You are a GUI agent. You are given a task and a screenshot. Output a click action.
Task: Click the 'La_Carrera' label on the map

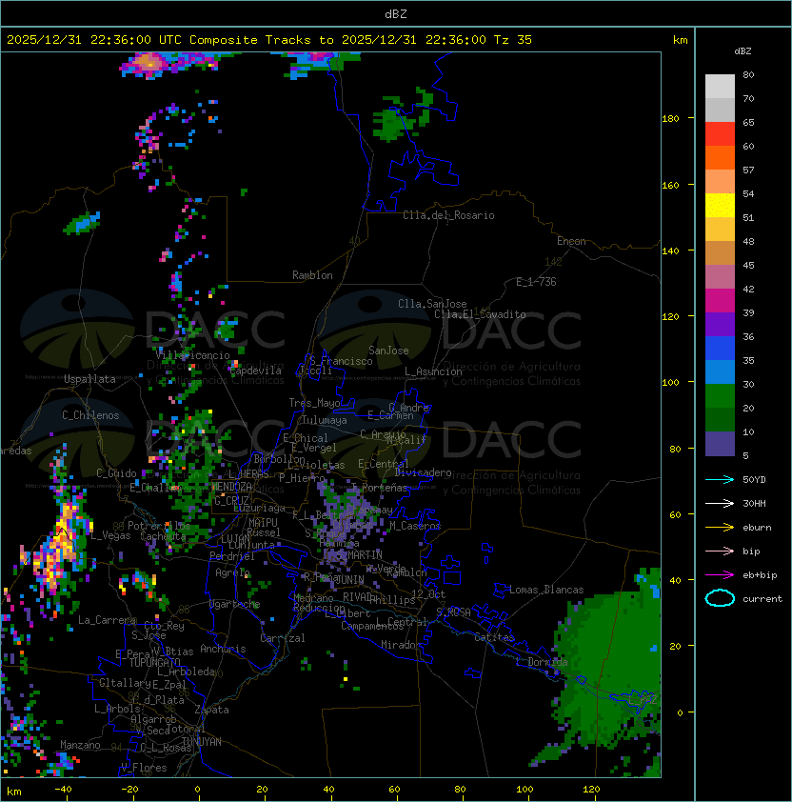tap(107, 620)
